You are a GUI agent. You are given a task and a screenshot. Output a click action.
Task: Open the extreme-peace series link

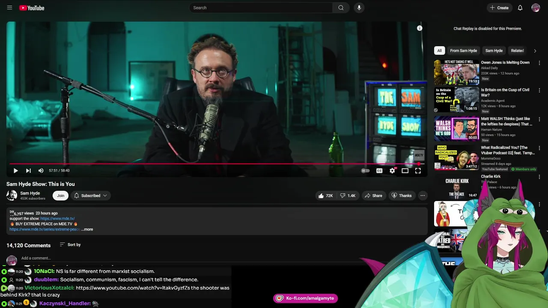click(45, 229)
